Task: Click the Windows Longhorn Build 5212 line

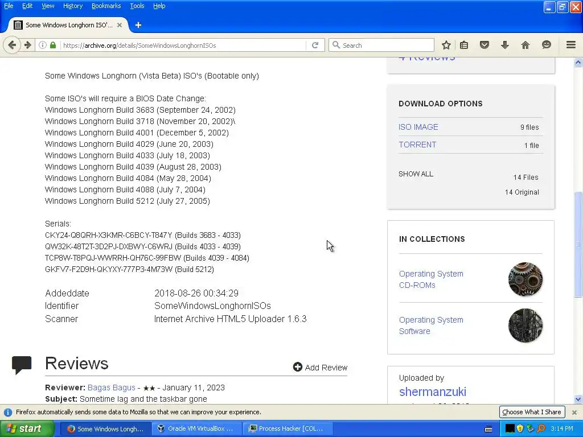Action: (x=128, y=201)
